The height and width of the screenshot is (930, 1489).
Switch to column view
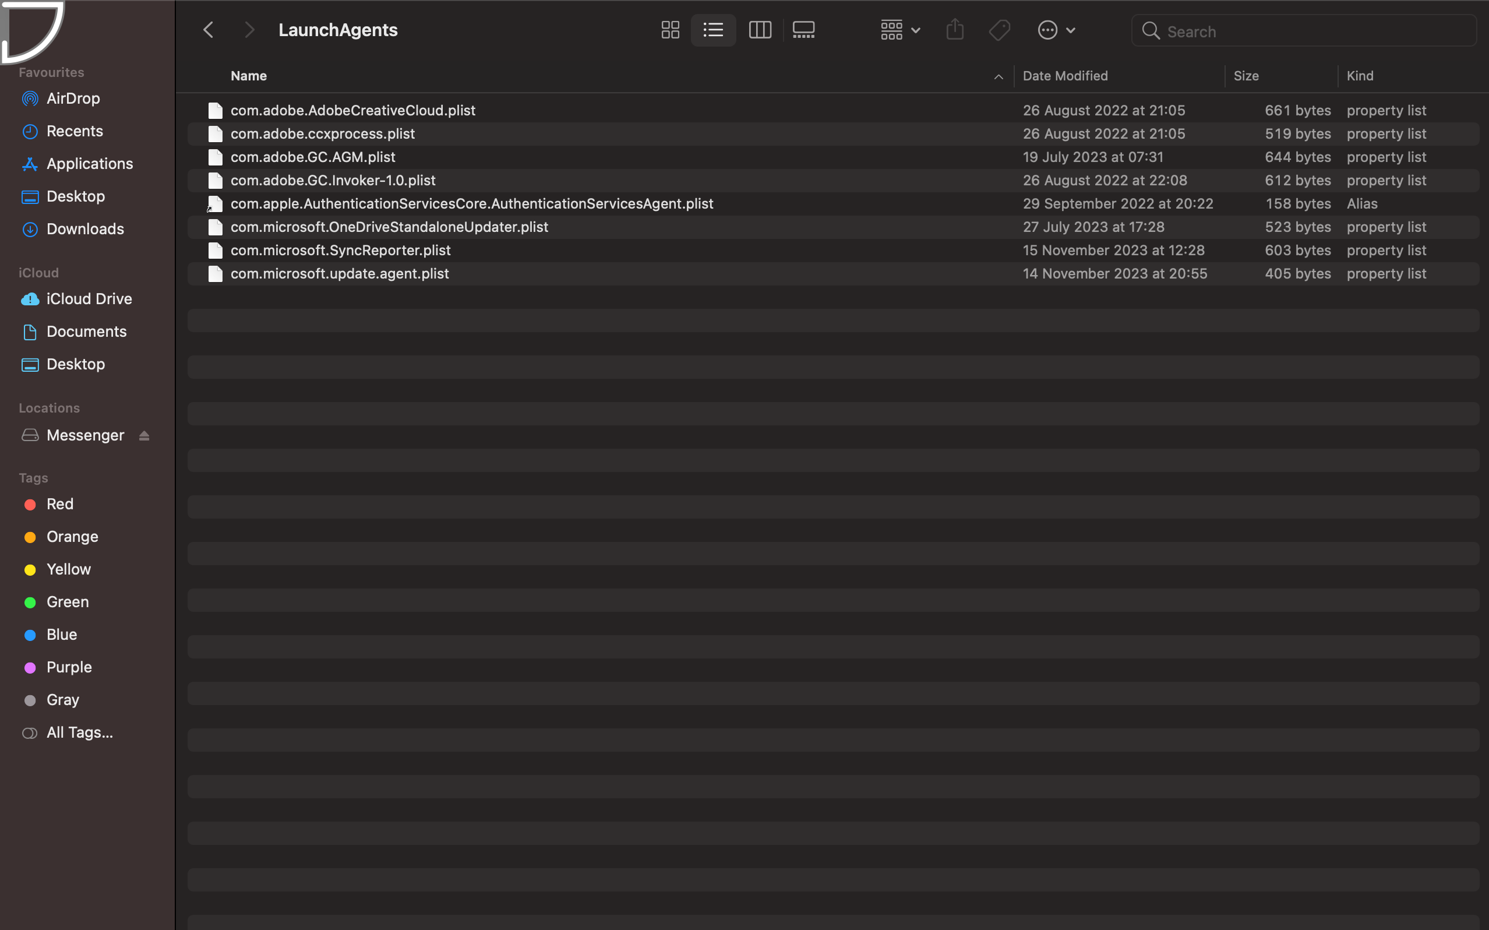pyautogui.click(x=760, y=30)
